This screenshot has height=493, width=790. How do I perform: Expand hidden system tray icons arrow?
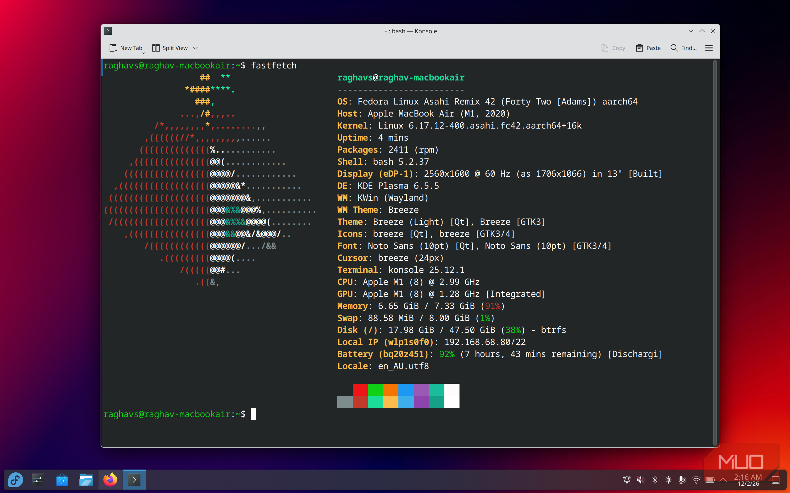point(723,480)
